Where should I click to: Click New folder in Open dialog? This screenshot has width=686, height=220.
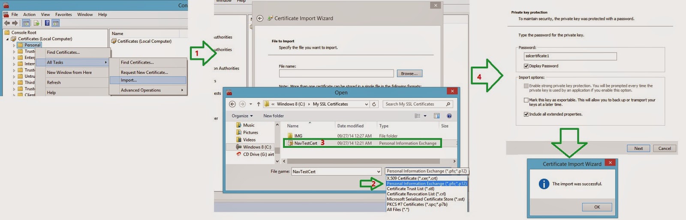click(x=274, y=116)
